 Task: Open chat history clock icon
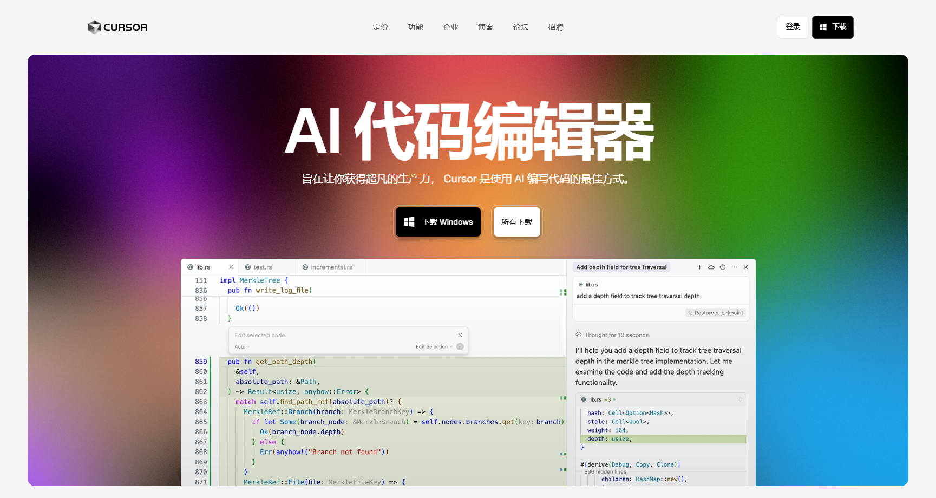click(x=723, y=267)
